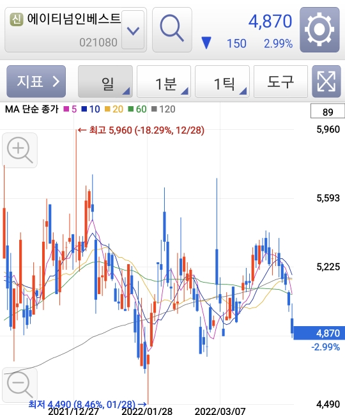
Task: Open the stock search magnifier
Action: point(172,29)
